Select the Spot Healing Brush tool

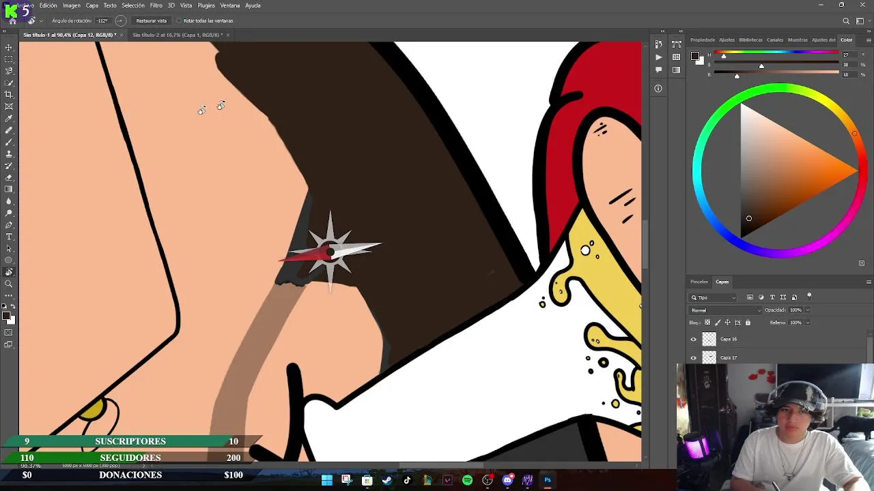[x=9, y=130]
